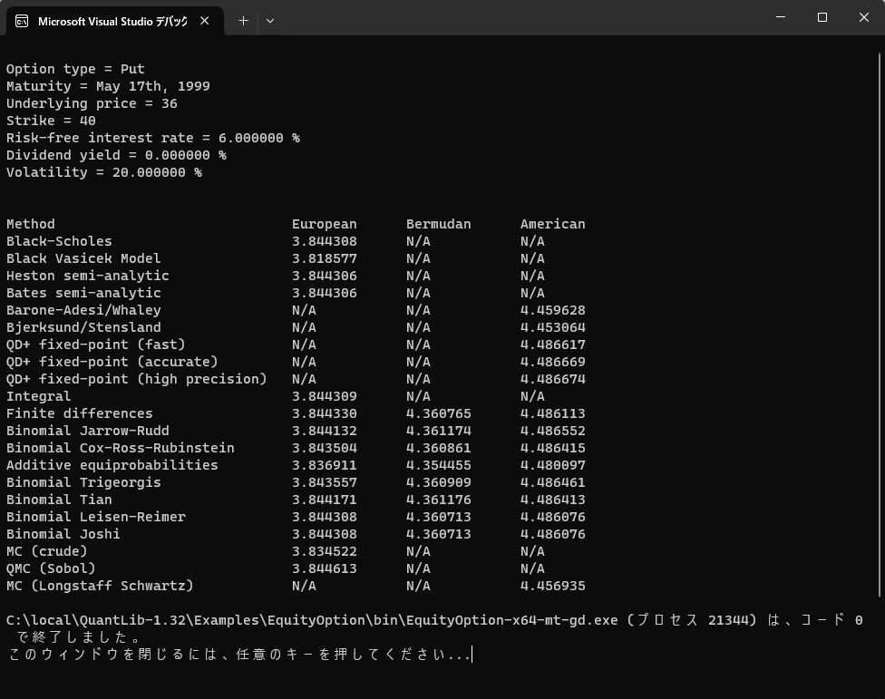Maximize the terminal window
The width and height of the screenshot is (885, 699).
click(822, 17)
